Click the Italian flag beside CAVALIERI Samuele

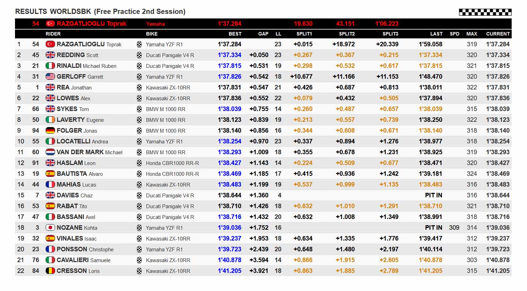click(50, 260)
